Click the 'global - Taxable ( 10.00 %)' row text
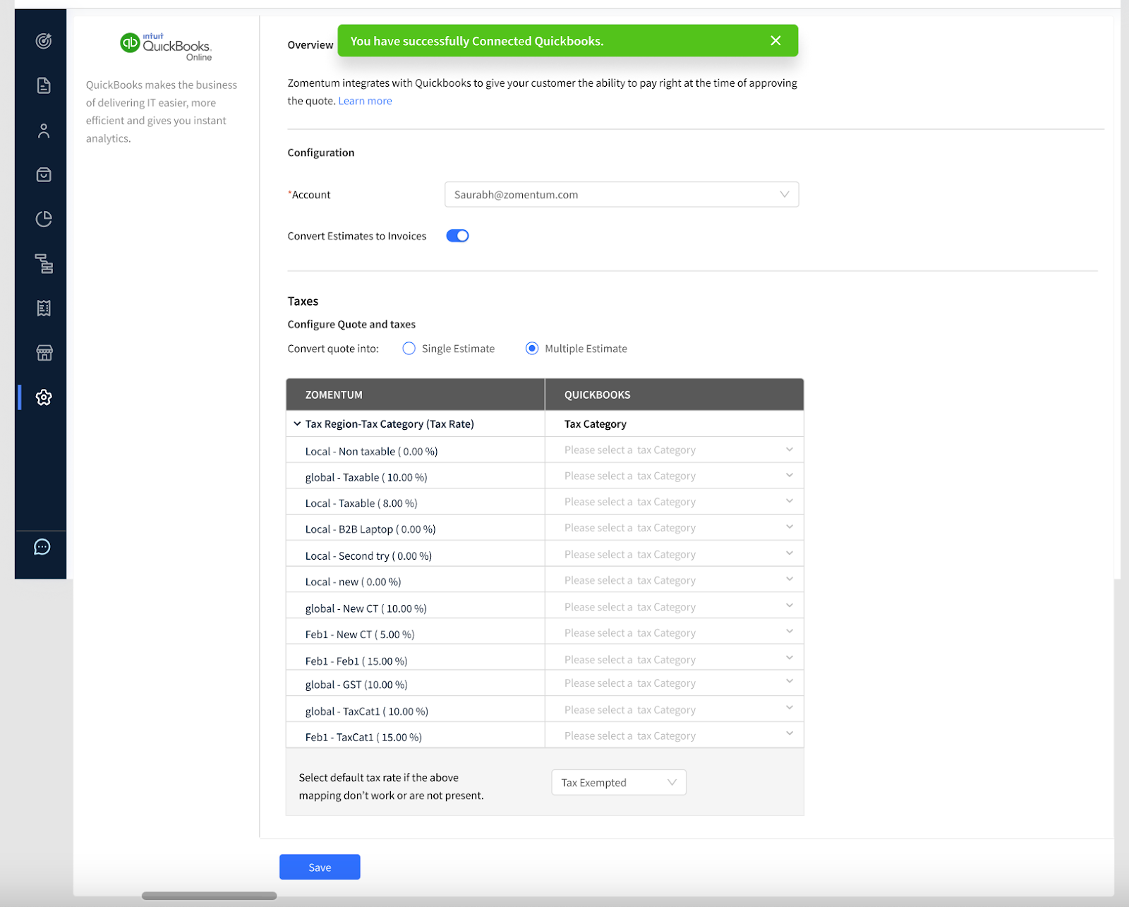 [366, 477]
